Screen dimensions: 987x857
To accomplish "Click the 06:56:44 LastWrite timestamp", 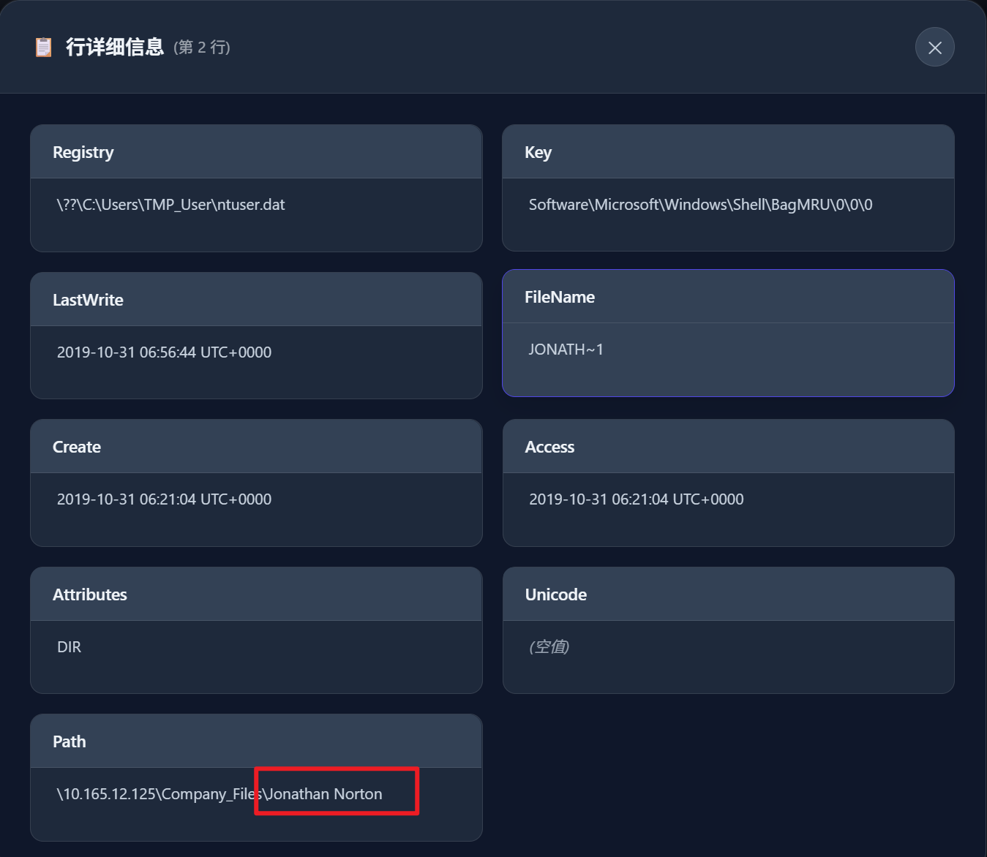I will tap(164, 352).
